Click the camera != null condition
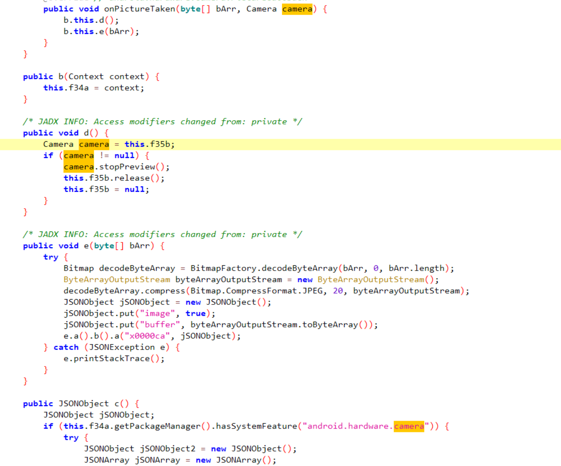 99,156
